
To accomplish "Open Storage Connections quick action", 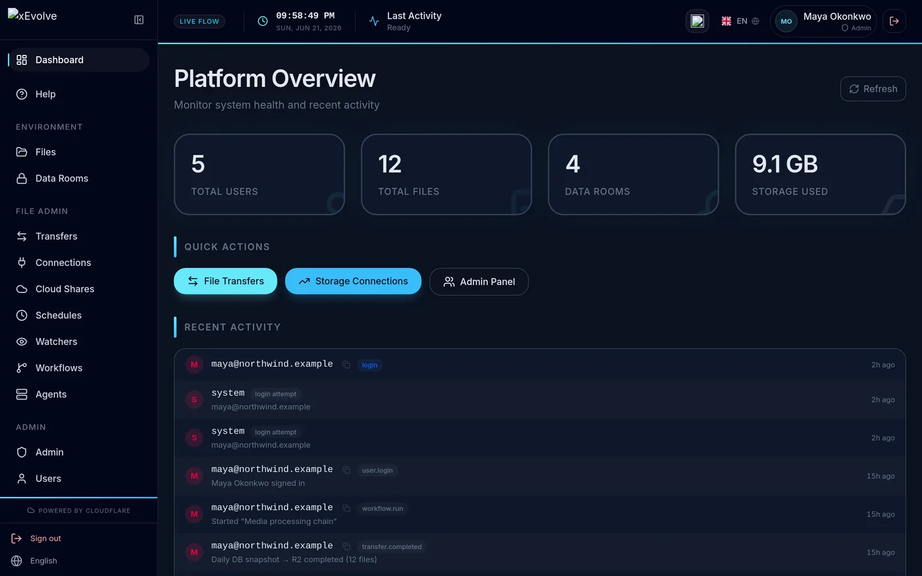I will tap(353, 281).
